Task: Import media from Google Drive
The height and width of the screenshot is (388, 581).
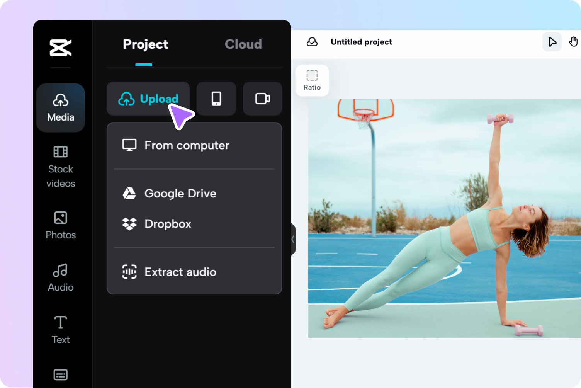Action: (180, 193)
